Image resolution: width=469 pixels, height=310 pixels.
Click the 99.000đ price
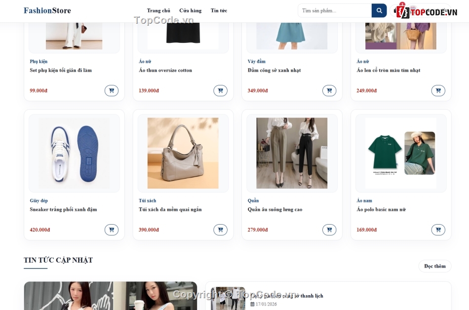click(39, 90)
